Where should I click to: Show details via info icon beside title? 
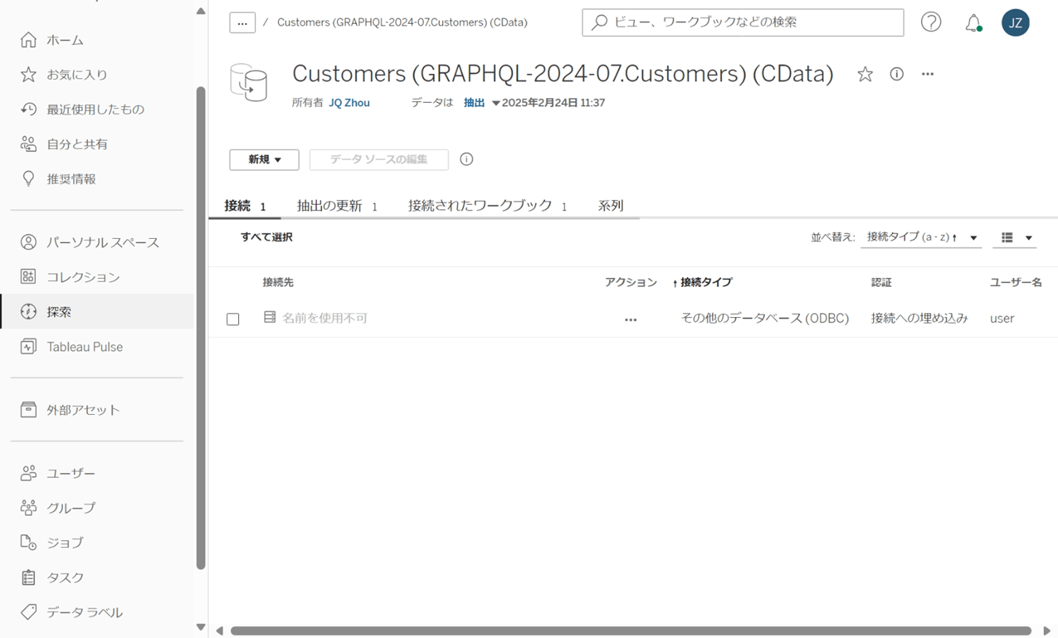897,74
